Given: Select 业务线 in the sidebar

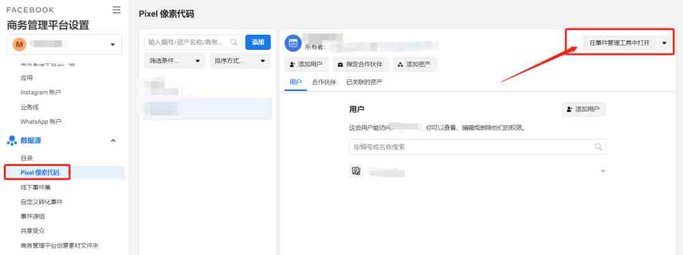Looking at the screenshot, I should click(30, 107).
